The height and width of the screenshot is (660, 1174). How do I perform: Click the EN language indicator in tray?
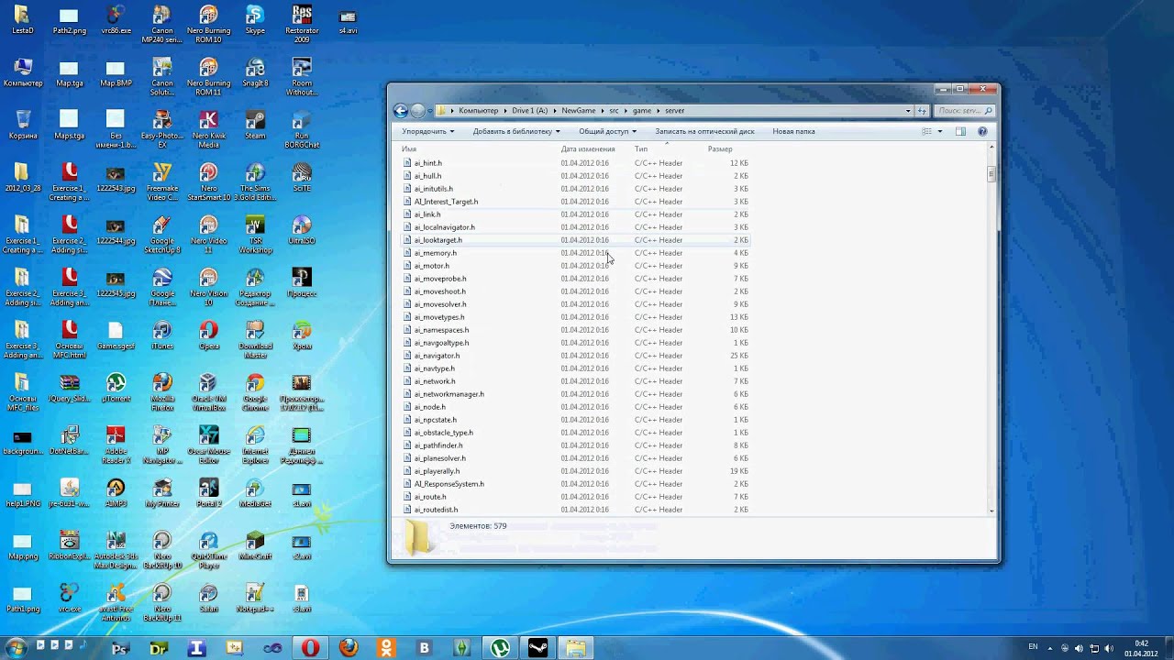[1033, 647]
